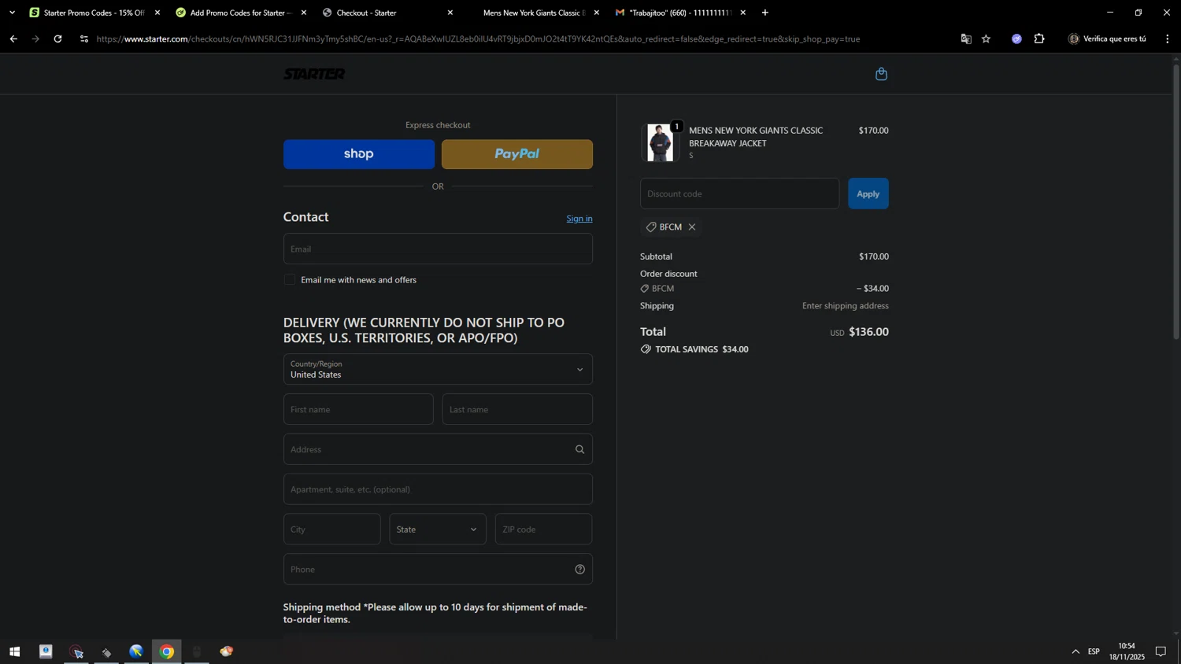Go back to previous page
The width and height of the screenshot is (1181, 664).
pyautogui.click(x=13, y=39)
